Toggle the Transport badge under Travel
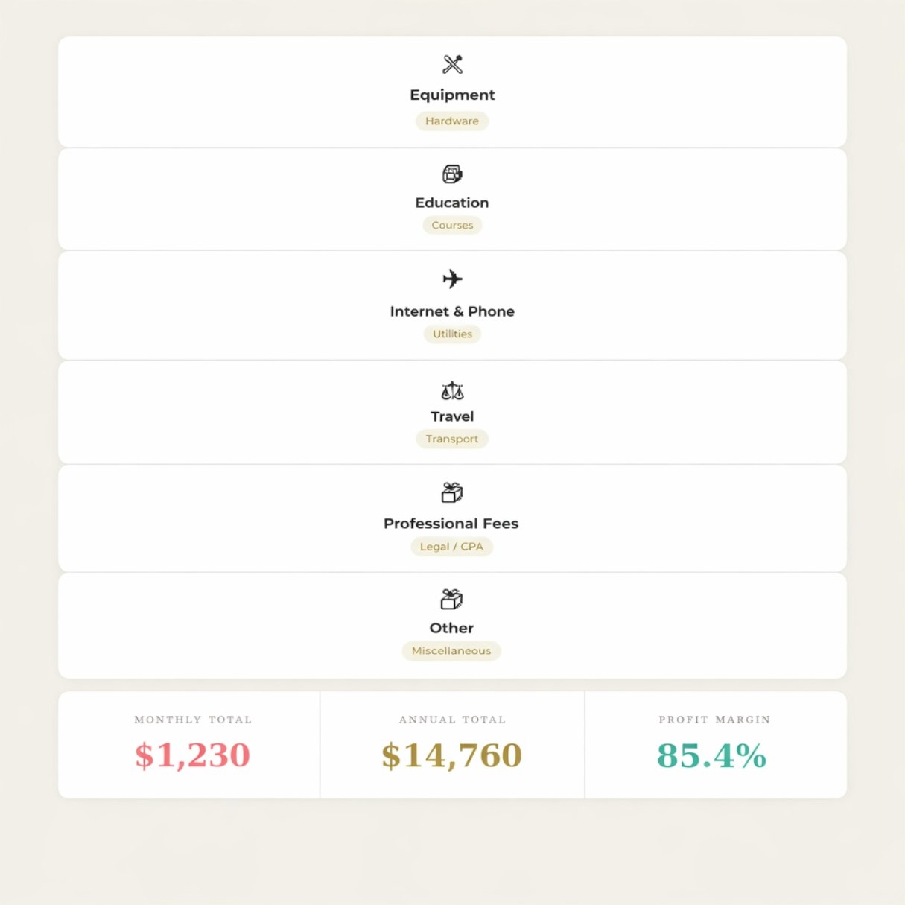This screenshot has height=905, width=905. click(x=452, y=439)
